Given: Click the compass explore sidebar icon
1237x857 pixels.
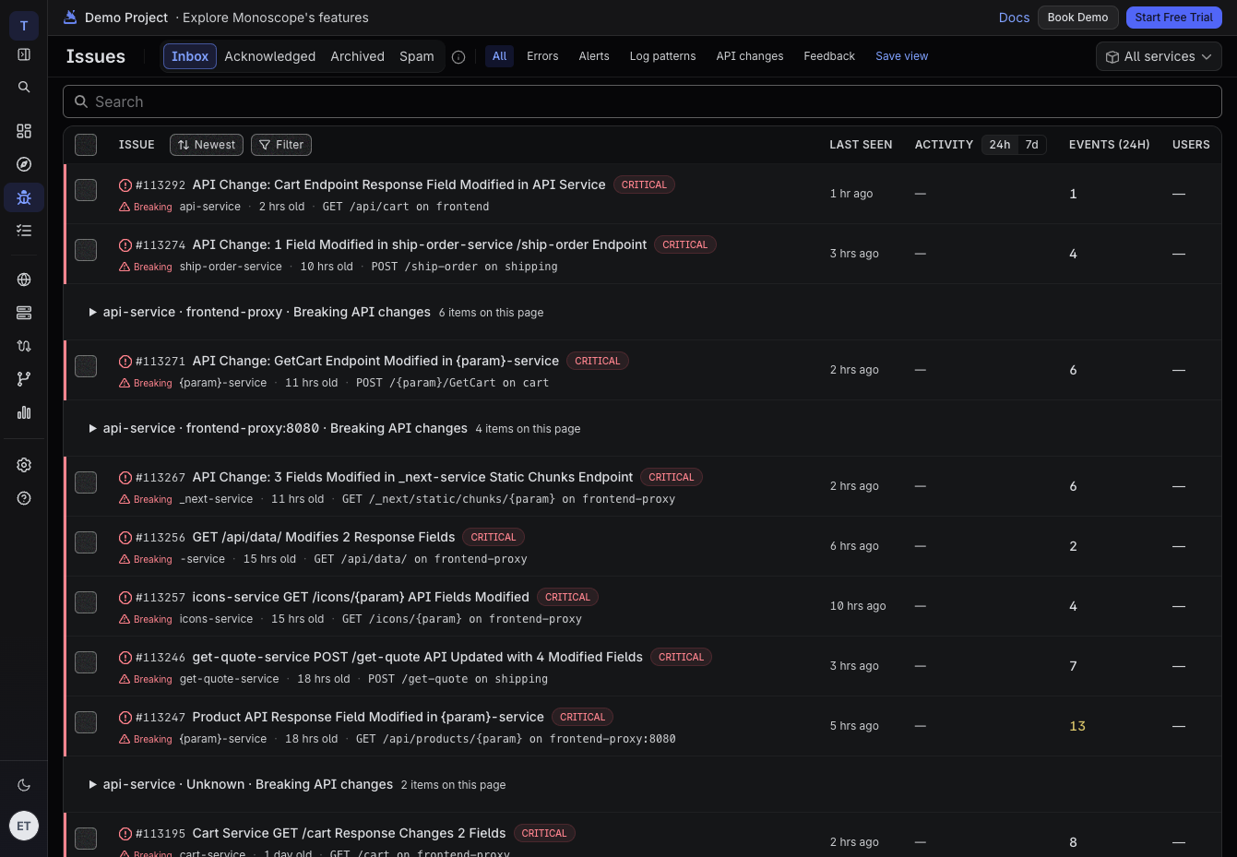Looking at the screenshot, I should [x=24, y=164].
